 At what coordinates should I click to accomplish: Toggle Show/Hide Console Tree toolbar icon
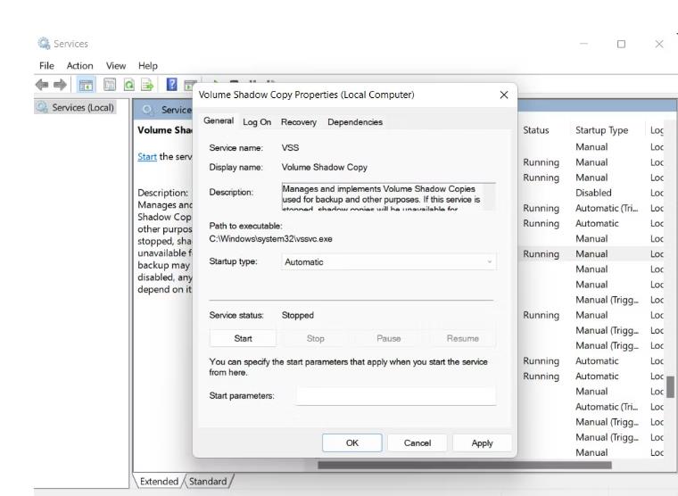tap(86, 85)
